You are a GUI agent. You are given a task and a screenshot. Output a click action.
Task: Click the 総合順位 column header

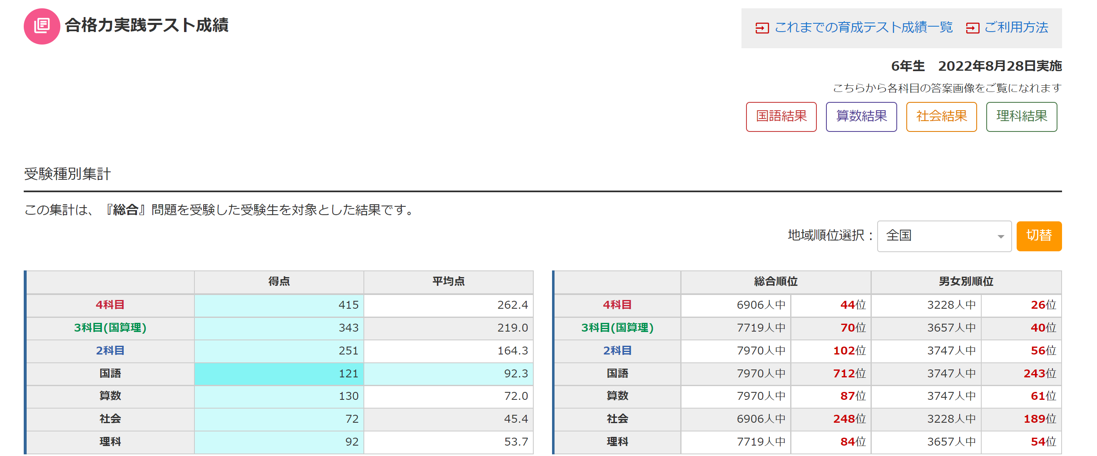[x=775, y=281]
